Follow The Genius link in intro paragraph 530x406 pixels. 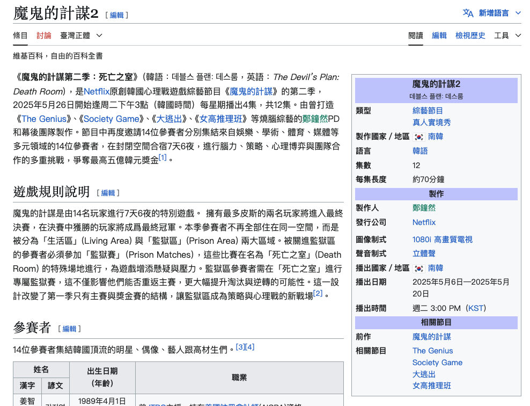pos(44,119)
